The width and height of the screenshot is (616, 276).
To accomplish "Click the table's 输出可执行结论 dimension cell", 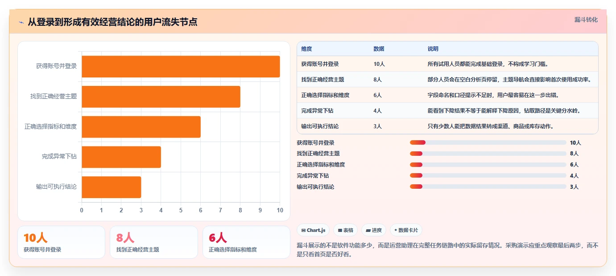I will click(320, 126).
